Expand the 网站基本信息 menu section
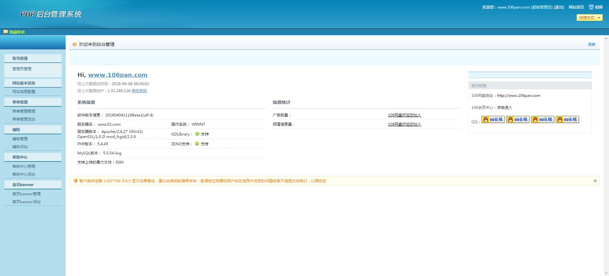This screenshot has width=609, height=276. click(x=33, y=83)
